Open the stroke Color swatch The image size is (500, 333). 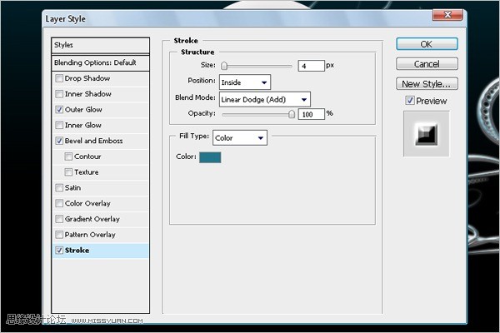click(x=210, y=157)
